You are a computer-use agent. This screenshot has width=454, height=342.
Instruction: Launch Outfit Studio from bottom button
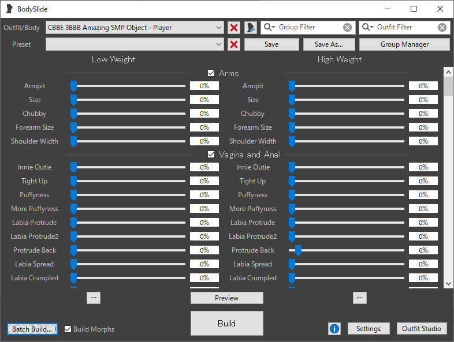point(422,329)
